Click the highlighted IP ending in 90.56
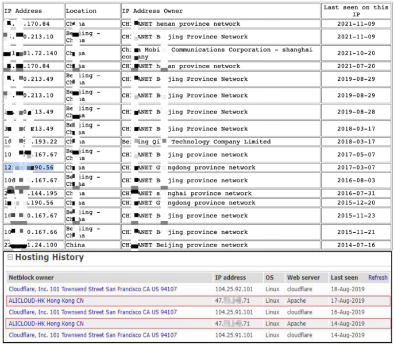This screenshot has height=344, width=394. click(x=29, y=167)
